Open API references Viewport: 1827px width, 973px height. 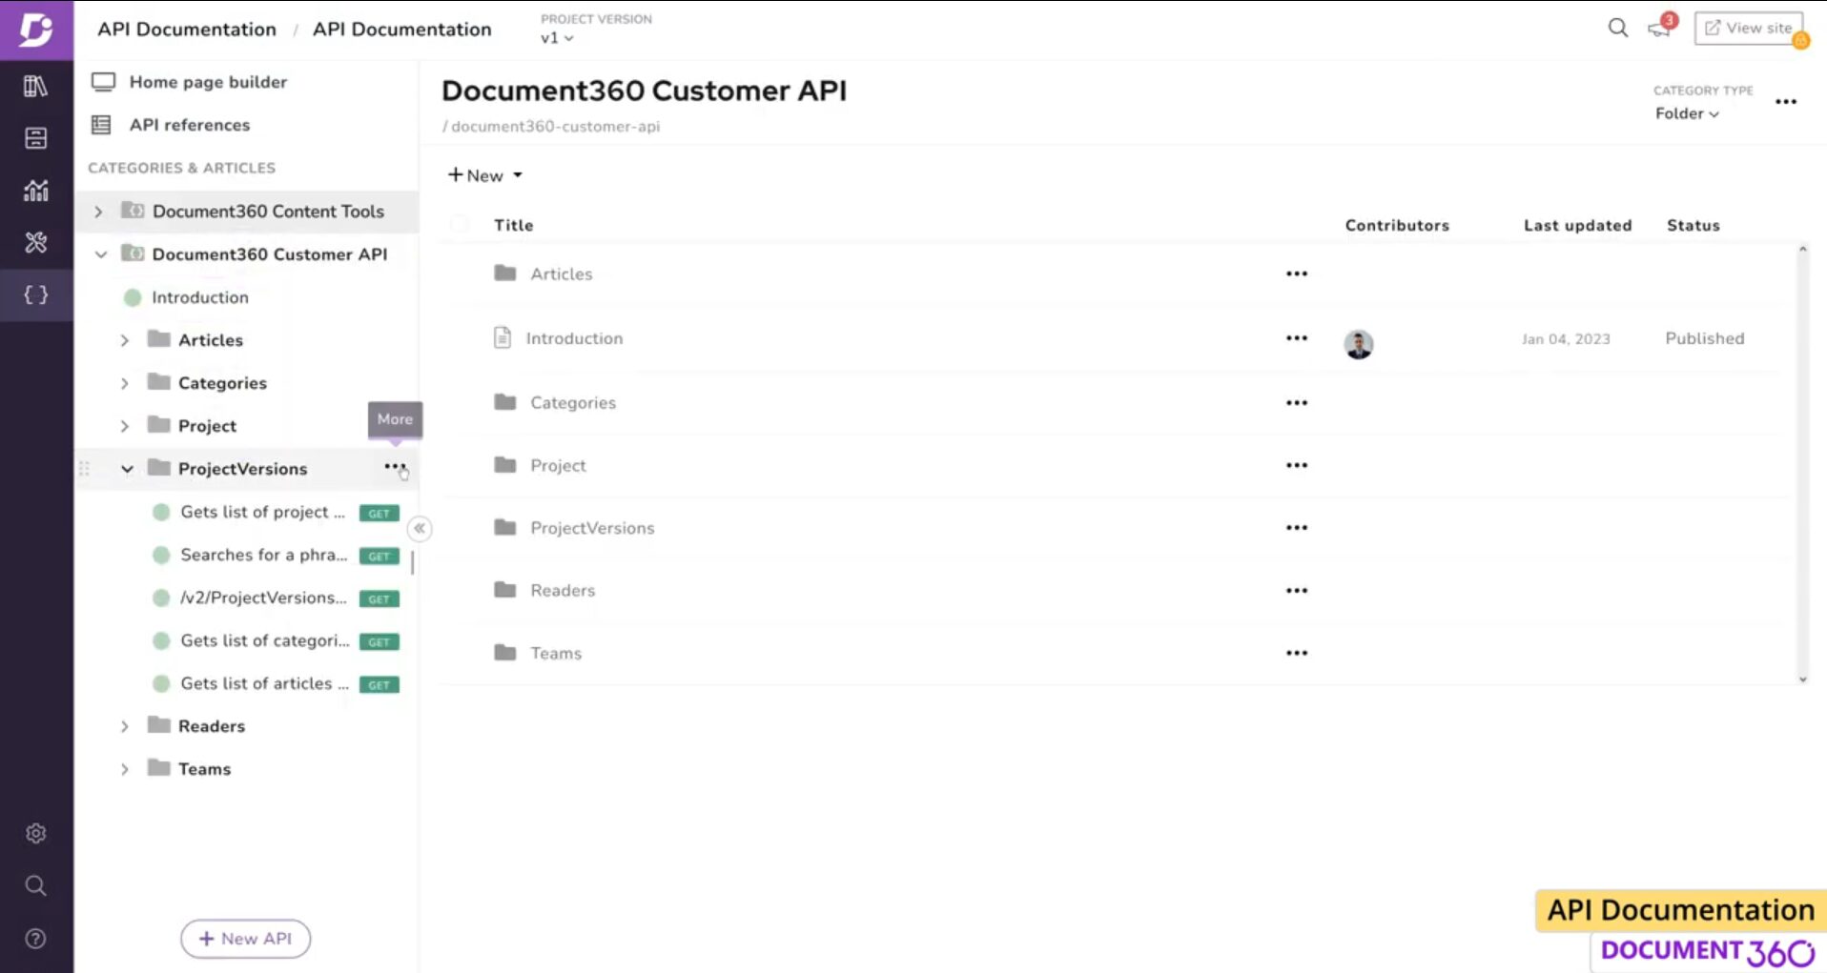click(x=170, y=125)
